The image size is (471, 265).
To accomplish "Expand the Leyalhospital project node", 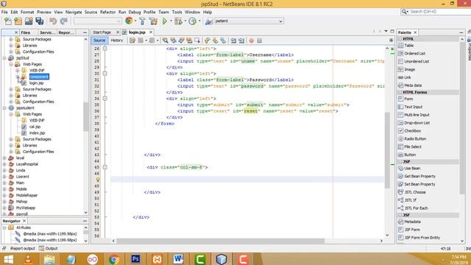I will coord(4,164).
